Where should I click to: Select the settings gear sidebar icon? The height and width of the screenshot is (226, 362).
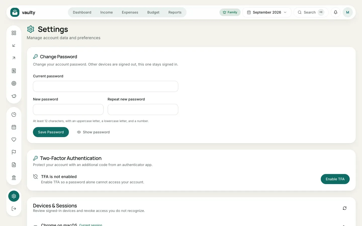pos(14,196)
